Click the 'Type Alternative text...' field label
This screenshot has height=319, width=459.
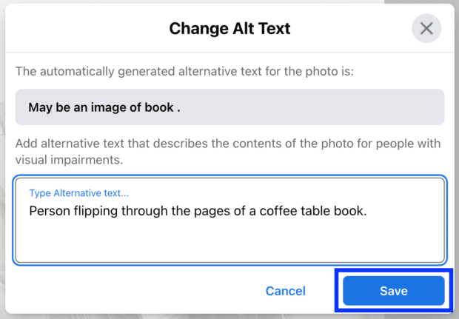click(x=79, y=193)
